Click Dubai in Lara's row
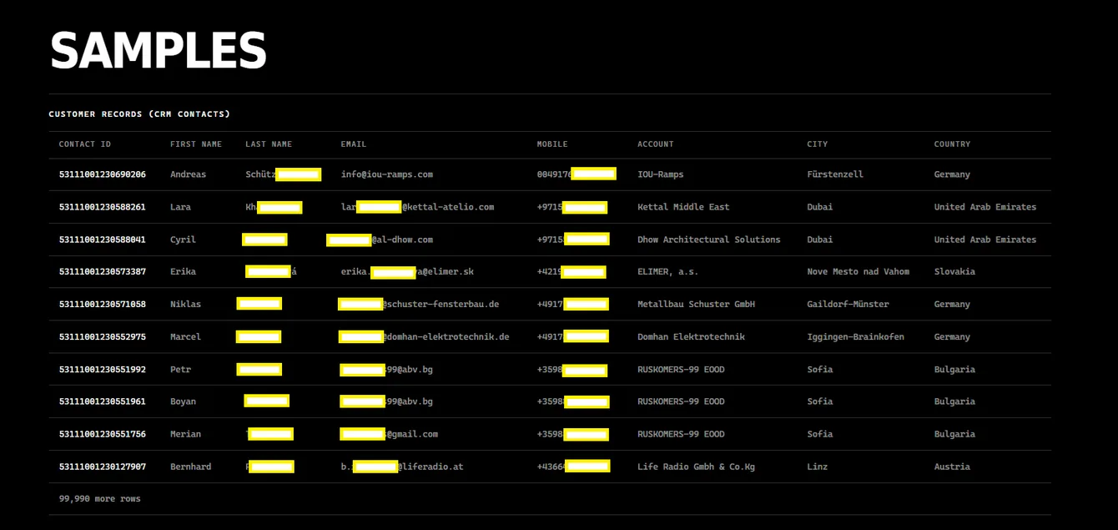1118x530 pixels. [819, 207]
